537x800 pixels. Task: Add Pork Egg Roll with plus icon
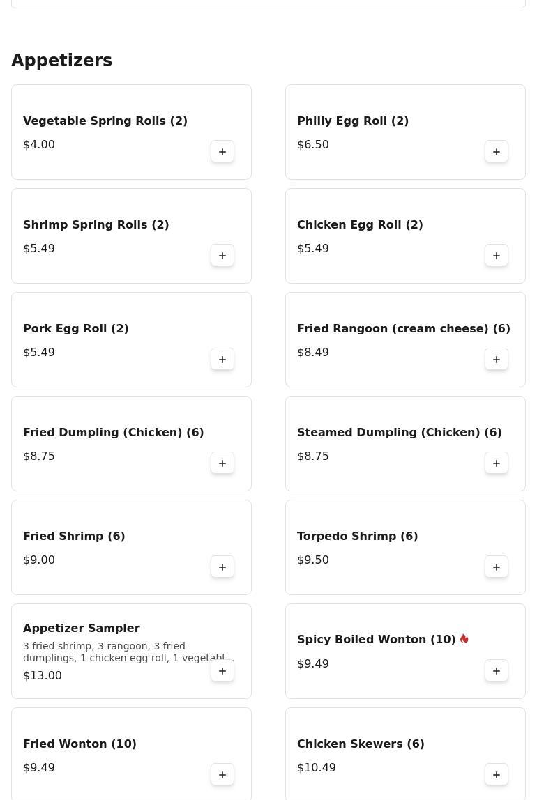(222, 359)
